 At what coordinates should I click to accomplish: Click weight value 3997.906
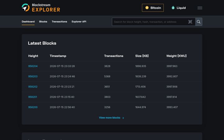click(172, 87)
